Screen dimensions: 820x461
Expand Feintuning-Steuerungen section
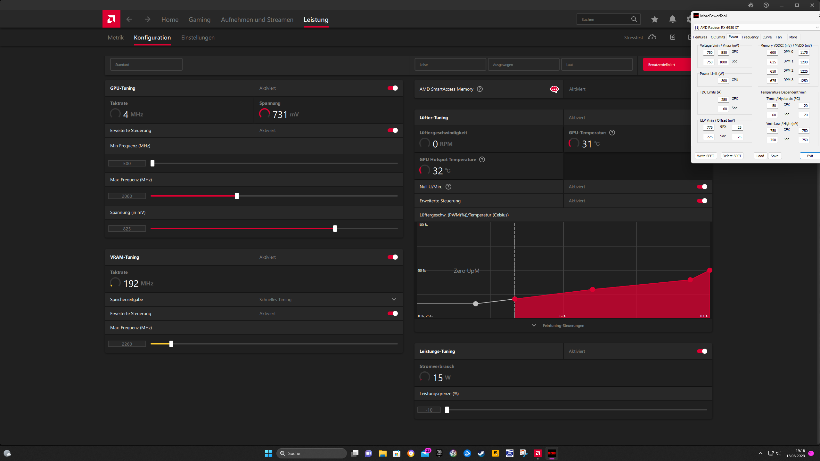pos(563,326)
